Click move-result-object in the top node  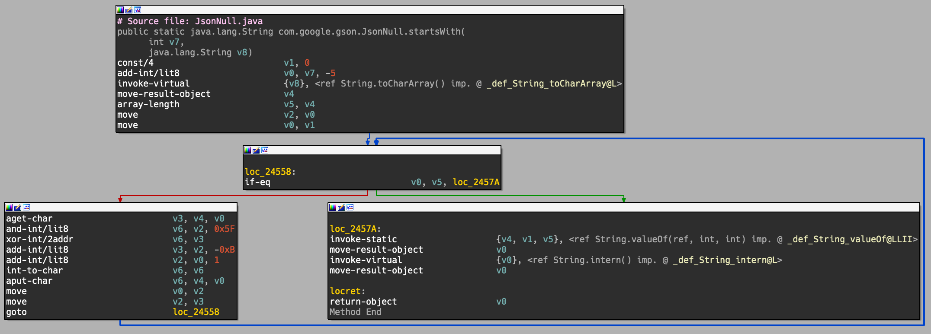[x=164, y=94]
